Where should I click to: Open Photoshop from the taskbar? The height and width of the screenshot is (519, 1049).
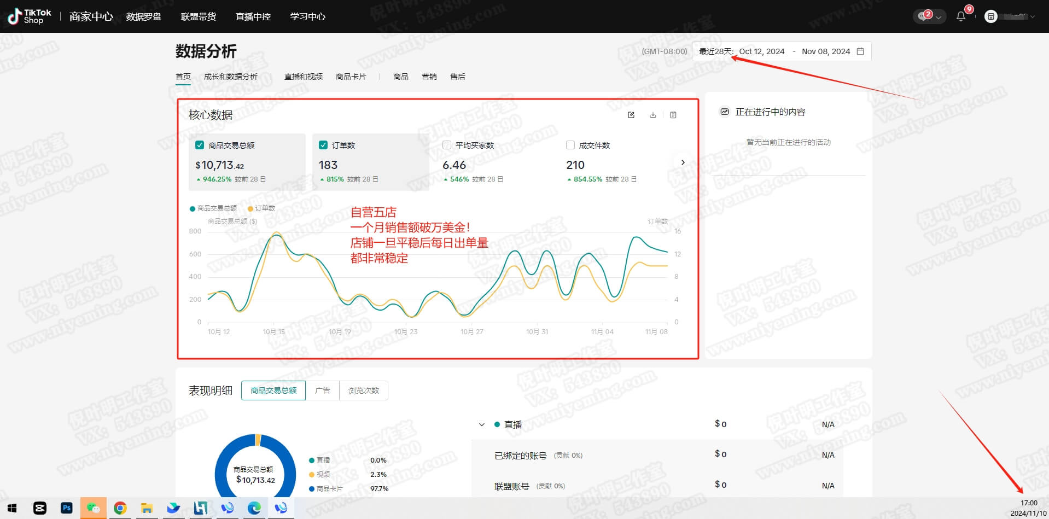(x=67, y=508)
